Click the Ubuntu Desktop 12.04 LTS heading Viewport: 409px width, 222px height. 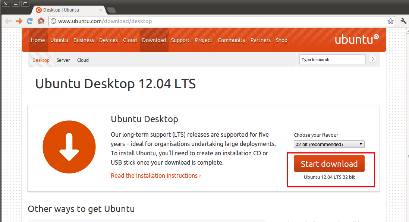click(115, 84)
